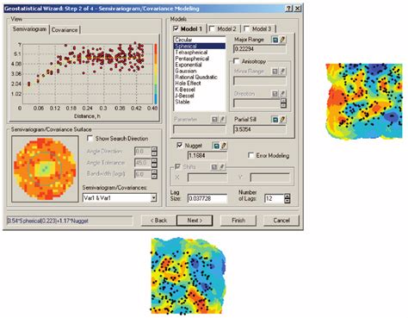Click the Partial Sill pencil edit icon
The height and width of the screenshot is (318, 408).
coord(282,119)
